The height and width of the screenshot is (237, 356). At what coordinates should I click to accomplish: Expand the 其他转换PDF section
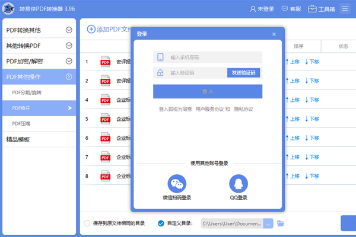69,45
